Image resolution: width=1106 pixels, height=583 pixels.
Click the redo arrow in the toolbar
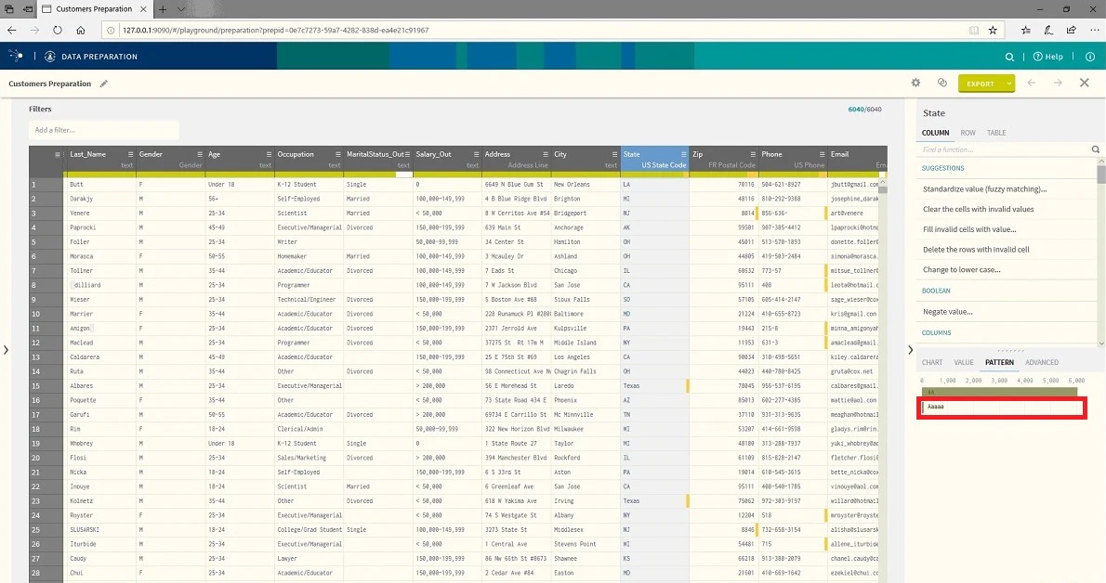(x=1058, y=84)
